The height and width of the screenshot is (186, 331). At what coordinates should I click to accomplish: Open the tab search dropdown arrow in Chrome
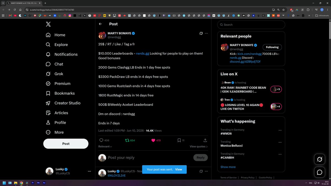(3, 3)
